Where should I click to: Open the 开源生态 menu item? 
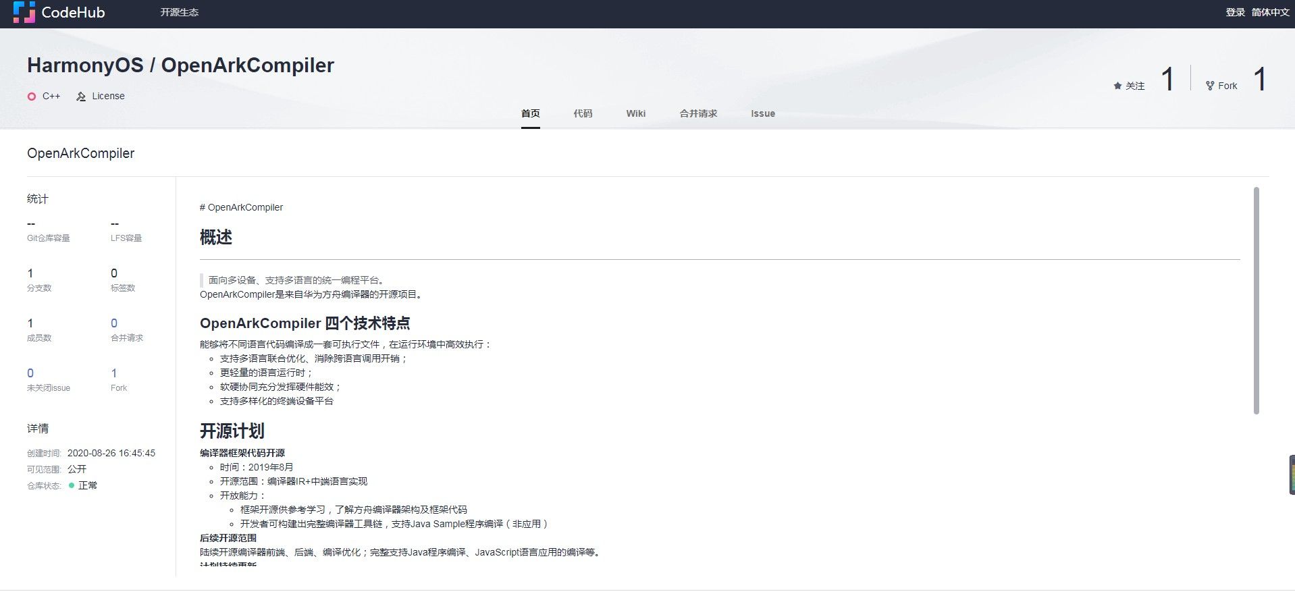coord(180,12)
